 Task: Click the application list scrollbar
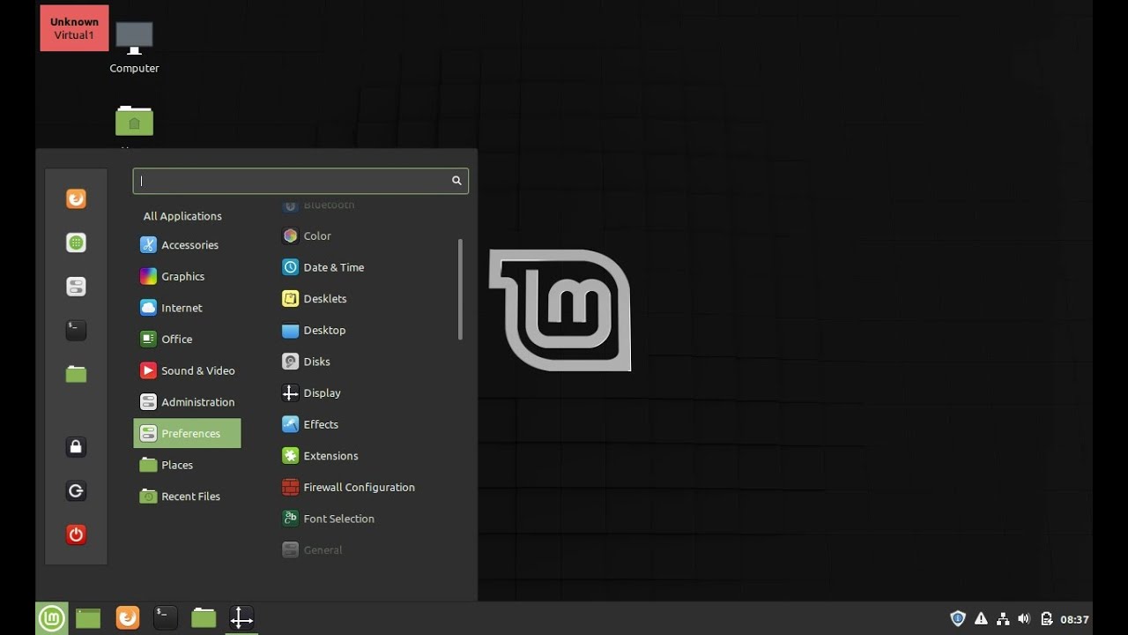tap(460, 289)
